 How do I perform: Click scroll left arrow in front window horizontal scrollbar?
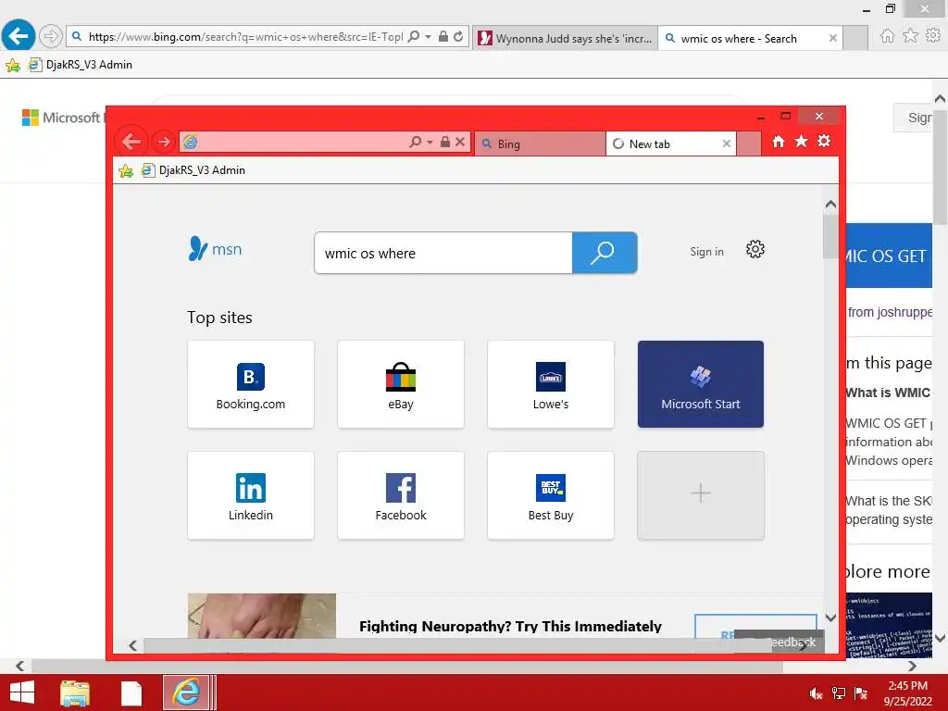tap(133, 645)
